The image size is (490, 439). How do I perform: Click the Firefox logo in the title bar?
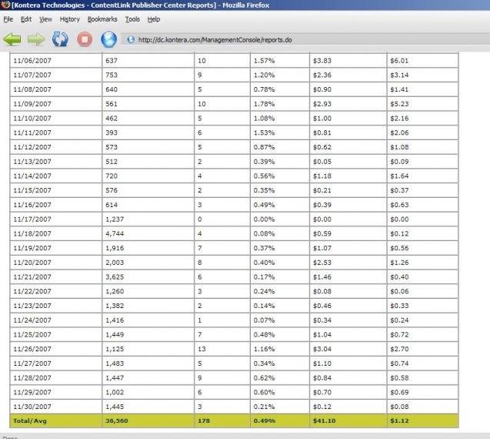5,5
